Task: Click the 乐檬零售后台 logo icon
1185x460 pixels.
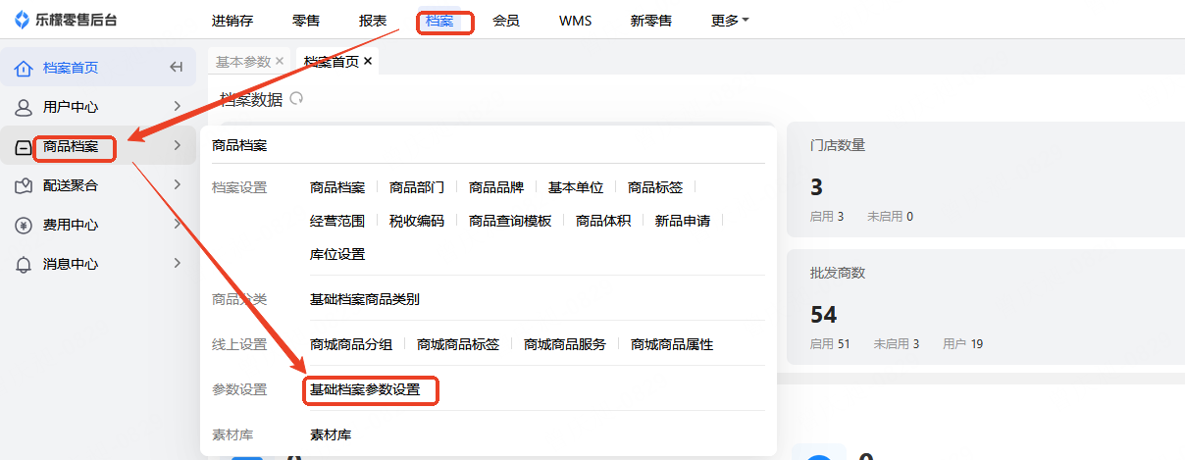Action: 22,21
